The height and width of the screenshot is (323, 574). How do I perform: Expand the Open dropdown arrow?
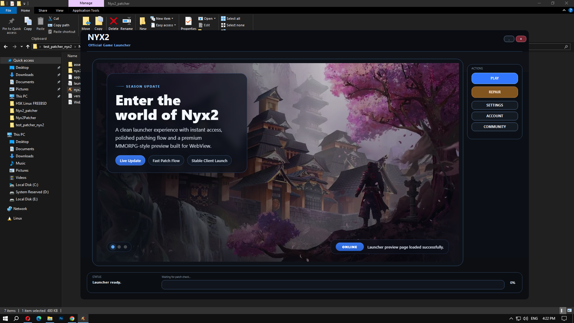pos(214,18)
